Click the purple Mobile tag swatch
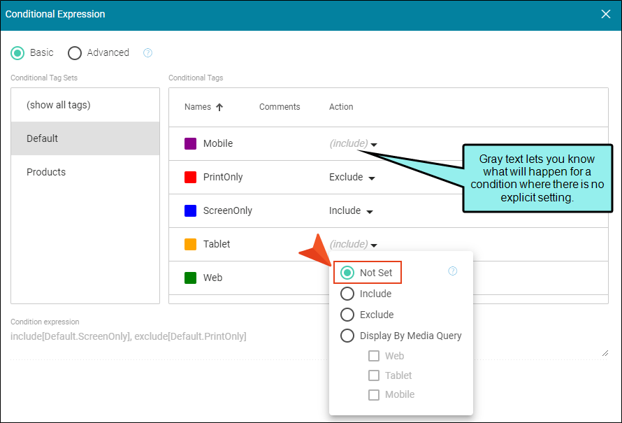This screenshot has width=622, height=423. point(190,143)
